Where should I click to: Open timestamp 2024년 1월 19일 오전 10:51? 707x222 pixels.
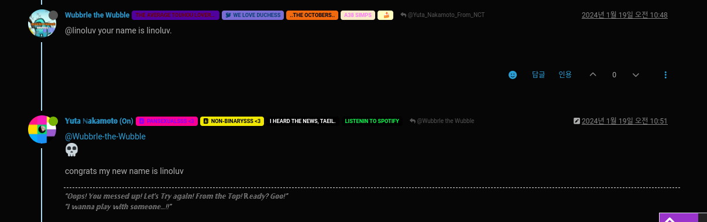(x=624, y=121)
